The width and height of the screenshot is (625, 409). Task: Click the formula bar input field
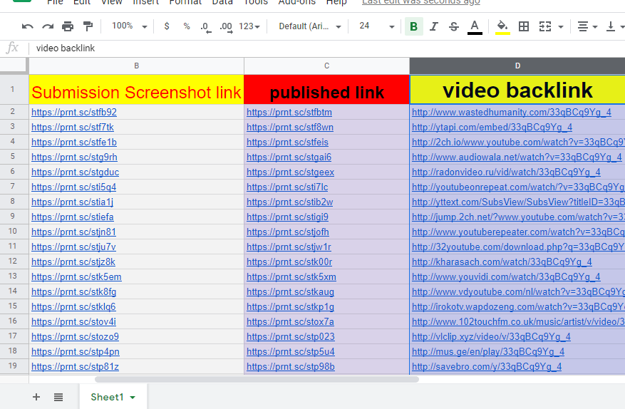click(x=321, y=48)
